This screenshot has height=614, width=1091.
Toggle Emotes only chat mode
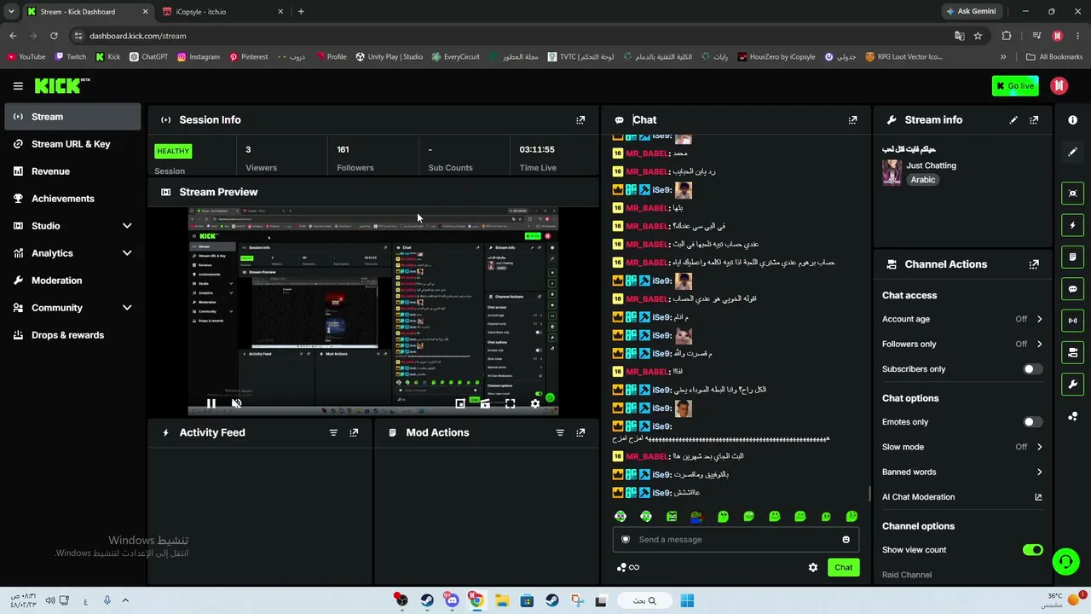pyautogui.click(x=1032, y=422)
